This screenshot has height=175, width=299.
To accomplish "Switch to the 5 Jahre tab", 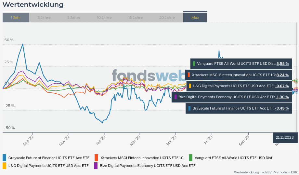I will (74, 17).
